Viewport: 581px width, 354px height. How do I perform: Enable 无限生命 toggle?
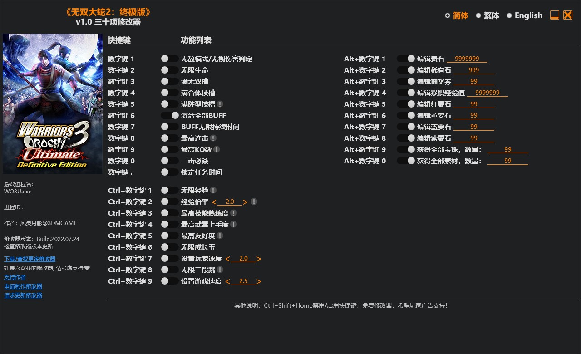point(170,70)
